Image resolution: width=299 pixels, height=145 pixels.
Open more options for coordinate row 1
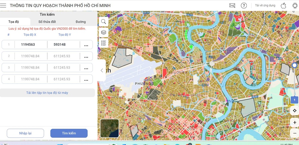pyautogui.click(x=86, y=45)
